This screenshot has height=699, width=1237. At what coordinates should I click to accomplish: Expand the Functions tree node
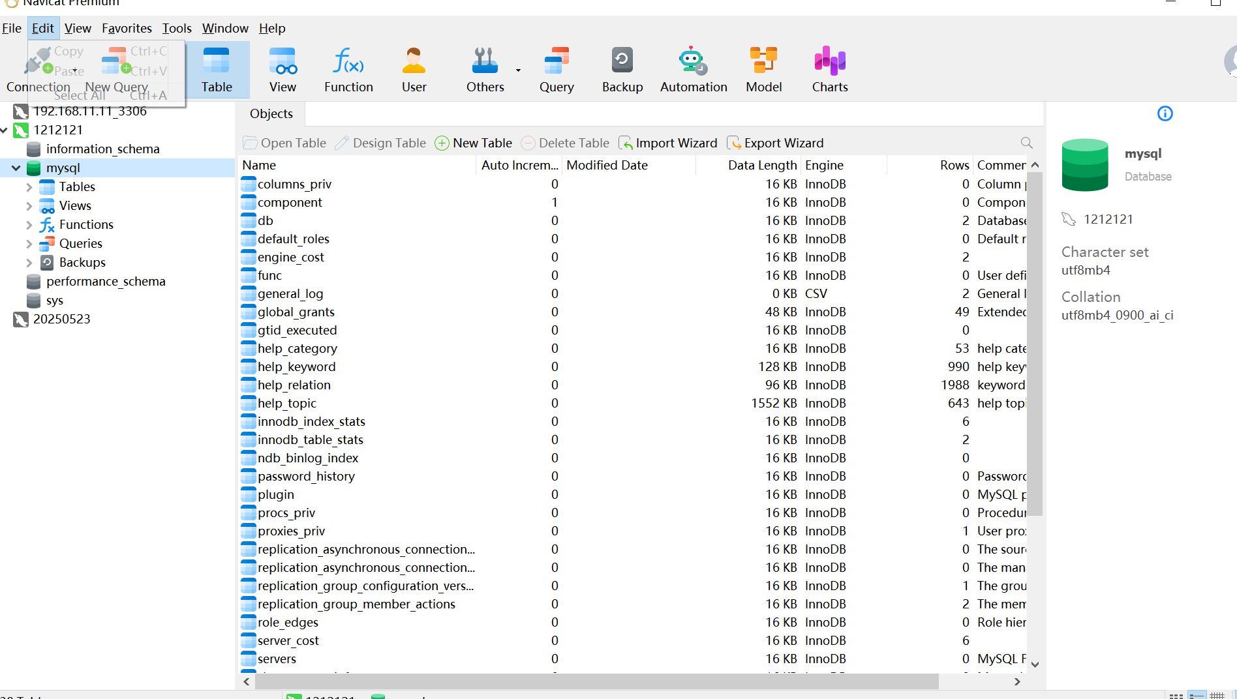tap(29, 225)
